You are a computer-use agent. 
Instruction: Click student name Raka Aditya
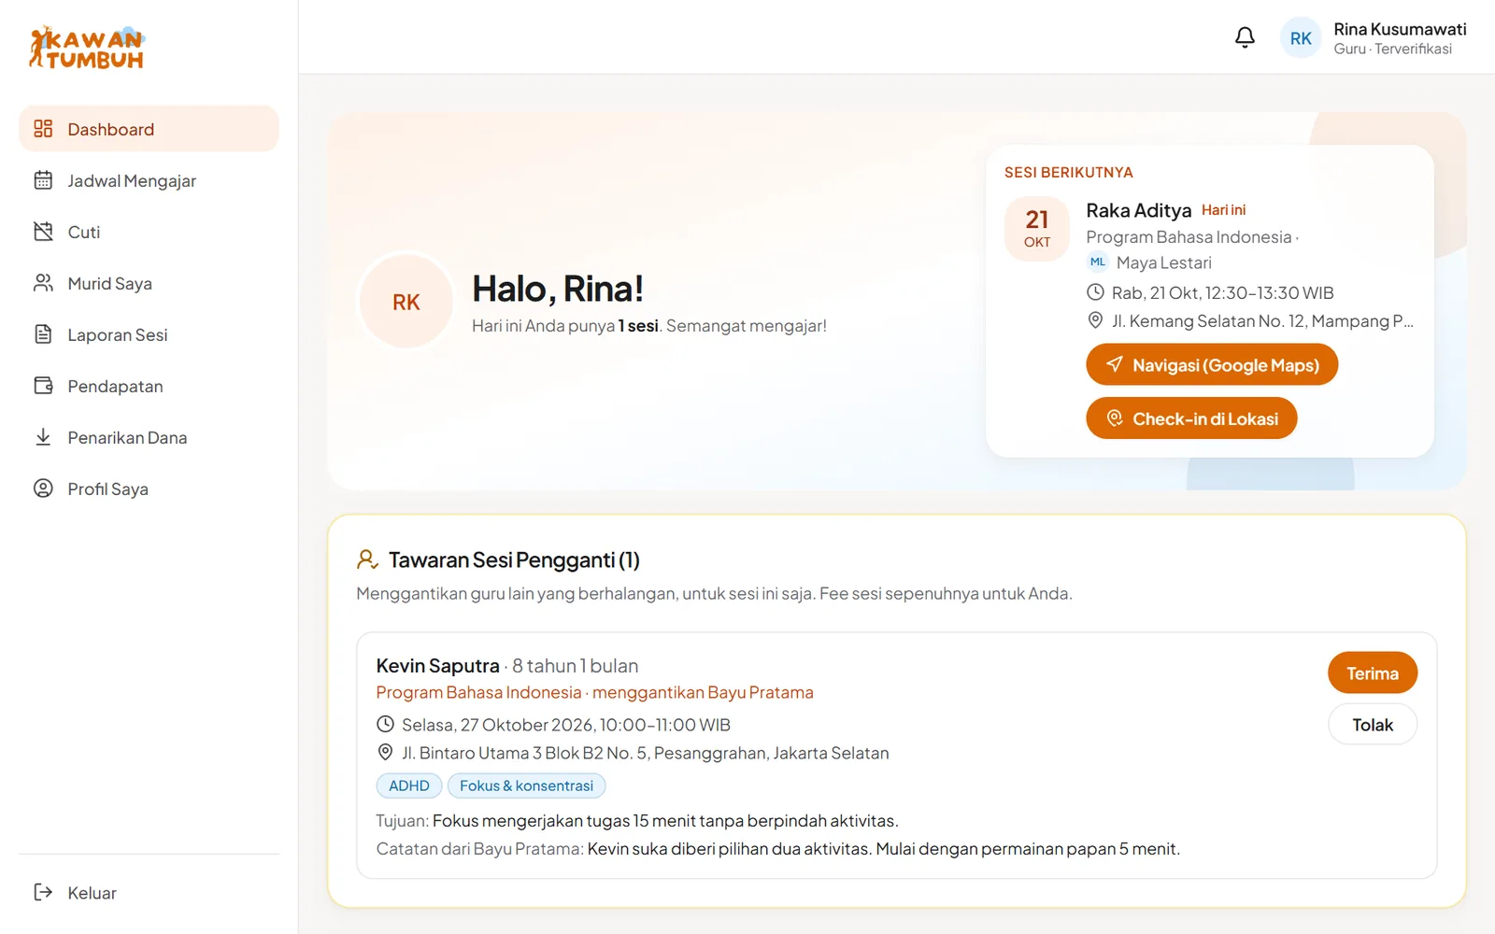pyautogui.click(x=1138, y=210)
